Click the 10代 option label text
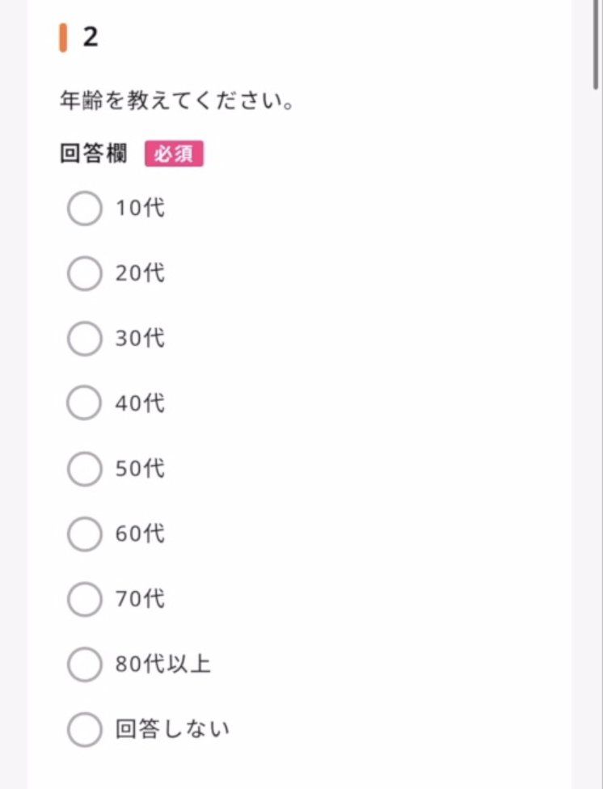The image size is (603, 789). click(140, 209)
